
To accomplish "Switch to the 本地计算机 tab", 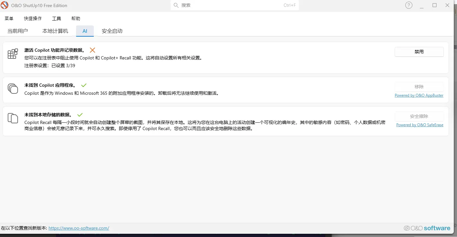I will click(55, 31).
